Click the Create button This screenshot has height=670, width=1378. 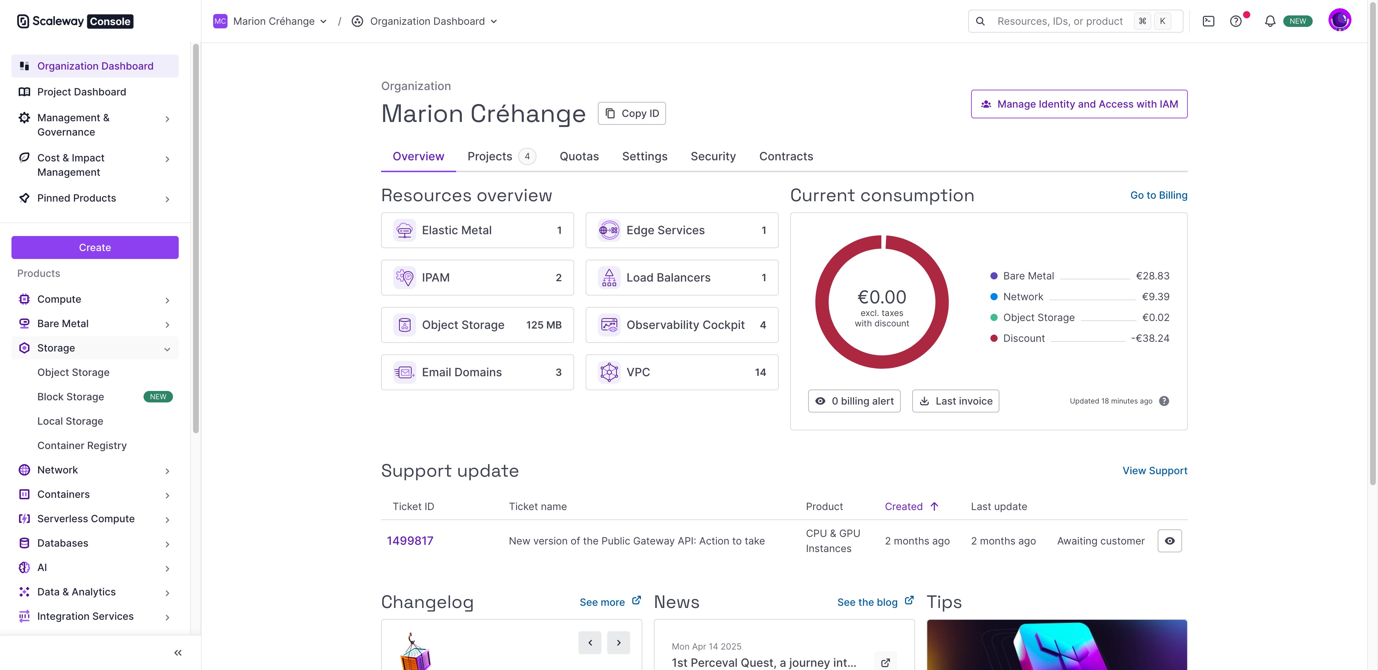95,247
